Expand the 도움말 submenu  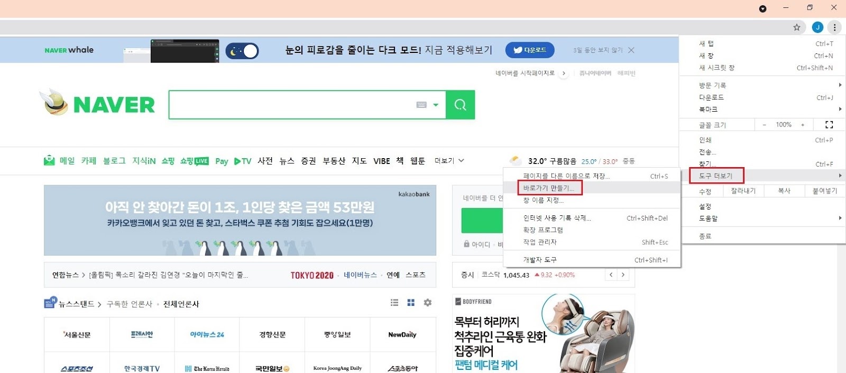point(762,218)
